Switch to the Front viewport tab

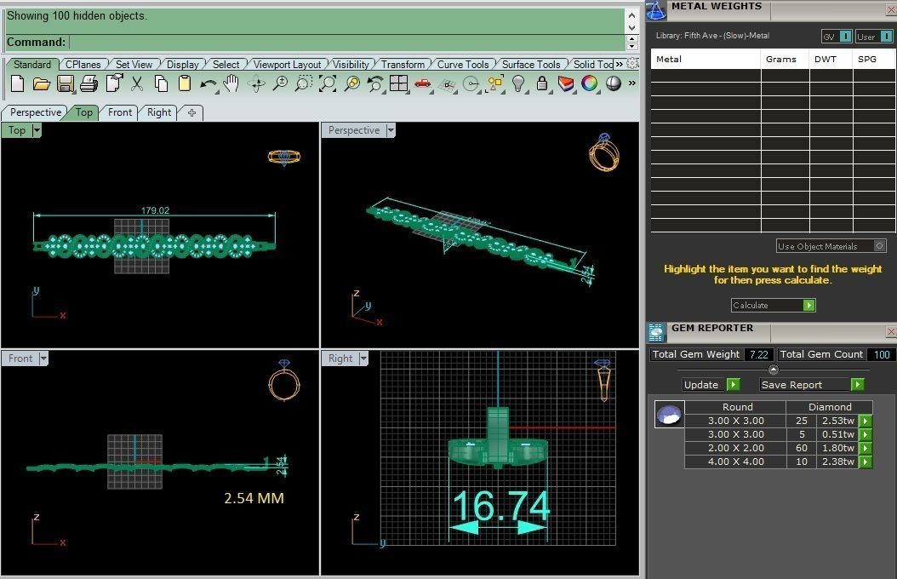point(119,112)
